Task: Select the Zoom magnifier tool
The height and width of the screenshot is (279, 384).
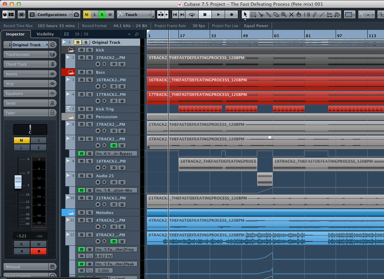Action: click(283, 15)
